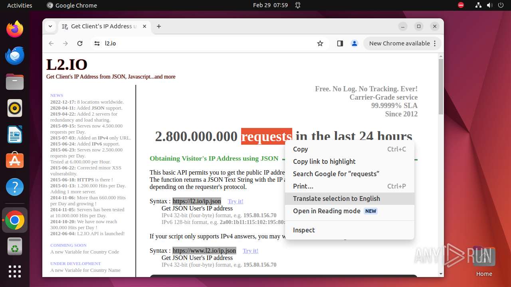Click https://l2.io/ip.json syntax URL
511x287 pixels.
197,201
